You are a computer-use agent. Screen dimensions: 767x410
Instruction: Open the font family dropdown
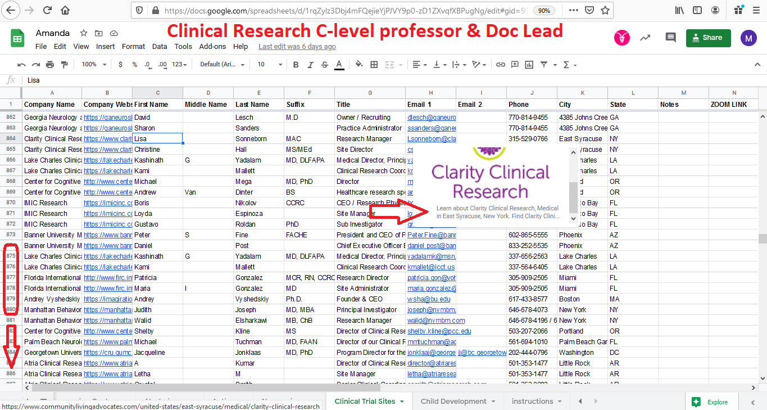[223, 65]
